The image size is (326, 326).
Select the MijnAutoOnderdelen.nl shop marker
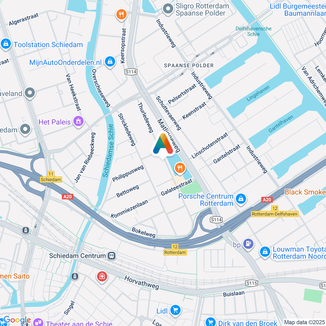click(110, 62)
